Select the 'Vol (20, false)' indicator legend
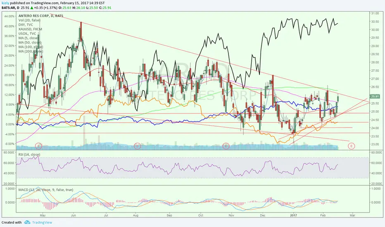This screenshot has width=385, height=227. [x=29, y=20]
